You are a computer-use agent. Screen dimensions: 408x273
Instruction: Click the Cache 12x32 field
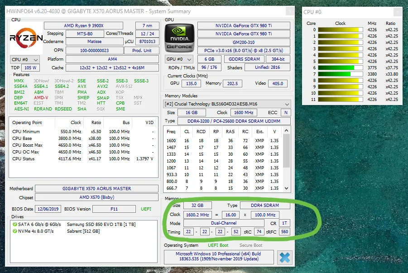(112, 67)
